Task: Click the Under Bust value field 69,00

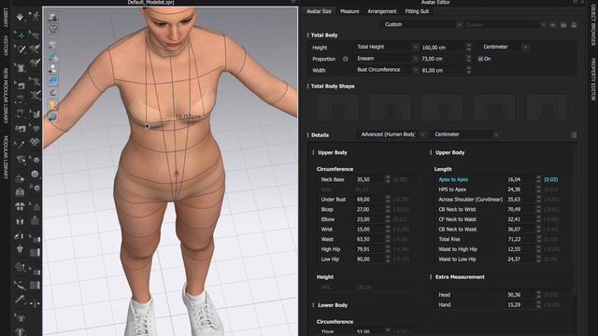Action: click(x=369, y=200)
